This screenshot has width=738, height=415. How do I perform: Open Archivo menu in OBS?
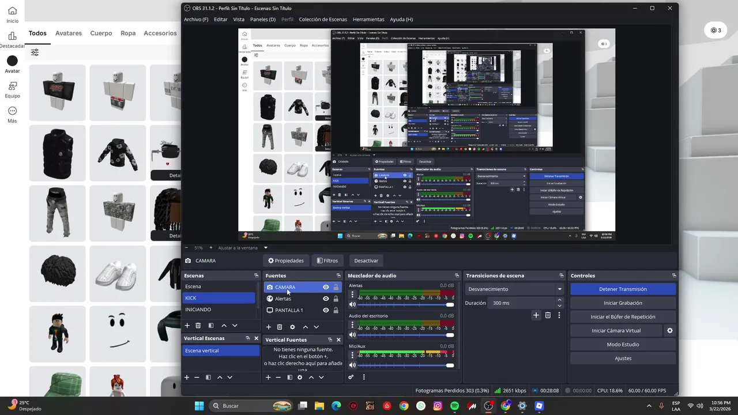coord(196,19)
